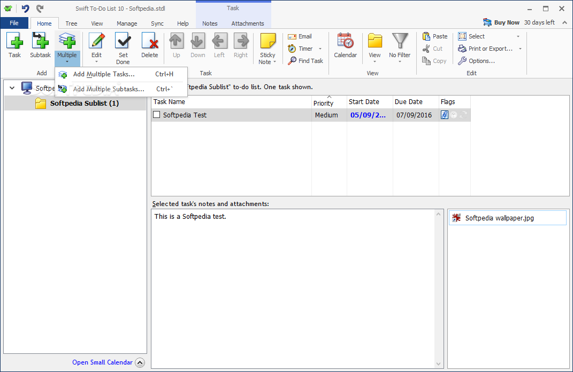Sort by Due Date column header
This screenshot has width=573, height=372.
(416, 102)
